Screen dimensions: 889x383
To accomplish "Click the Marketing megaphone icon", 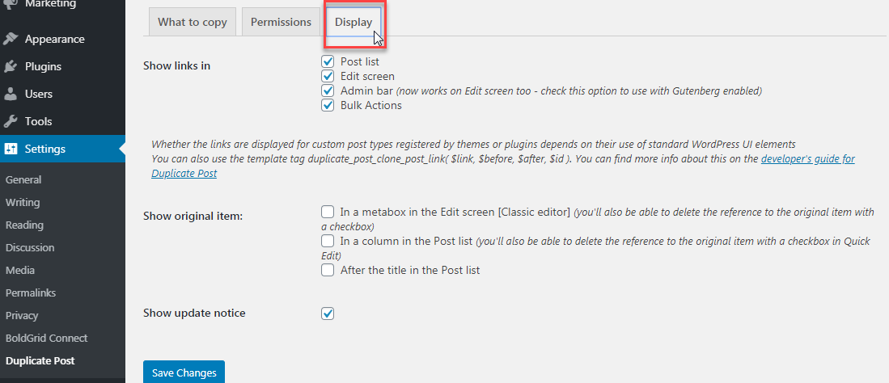I will 11,4.
